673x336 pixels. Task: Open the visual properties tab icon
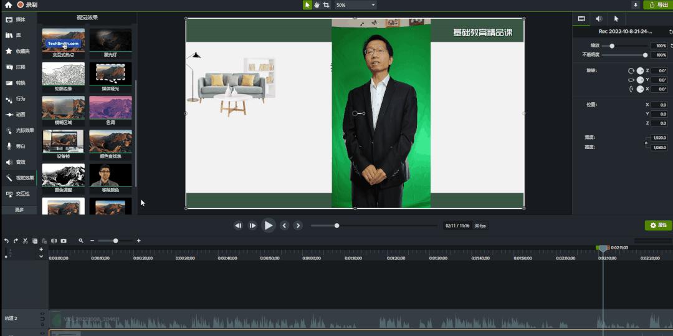click(x=581, y=19)
